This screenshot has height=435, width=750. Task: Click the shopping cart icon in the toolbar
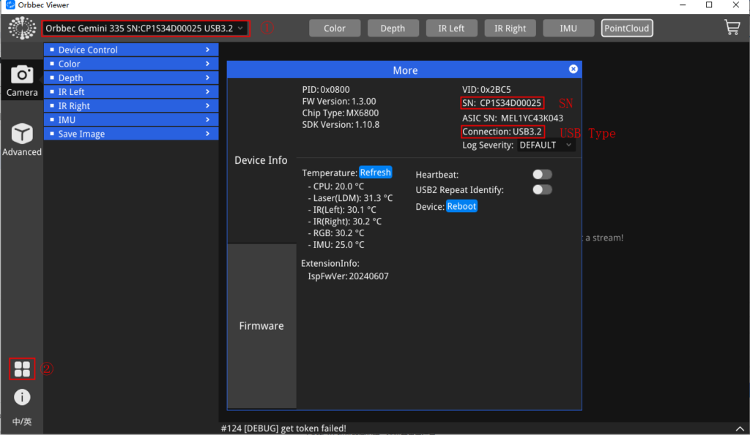coord(732,27)
